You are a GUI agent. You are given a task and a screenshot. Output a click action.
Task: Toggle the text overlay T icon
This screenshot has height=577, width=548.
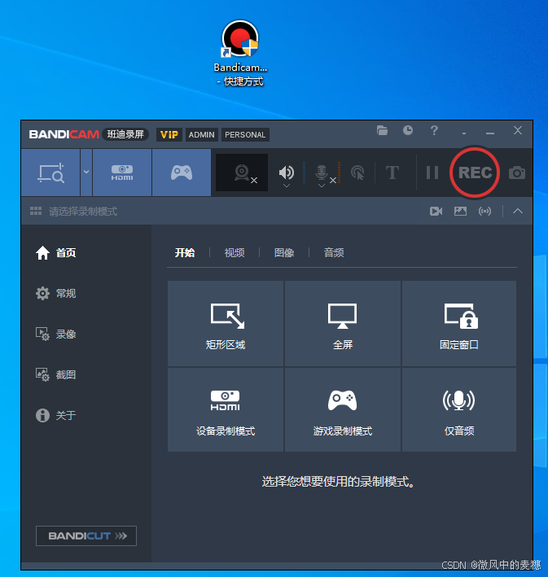click(392, 173)
